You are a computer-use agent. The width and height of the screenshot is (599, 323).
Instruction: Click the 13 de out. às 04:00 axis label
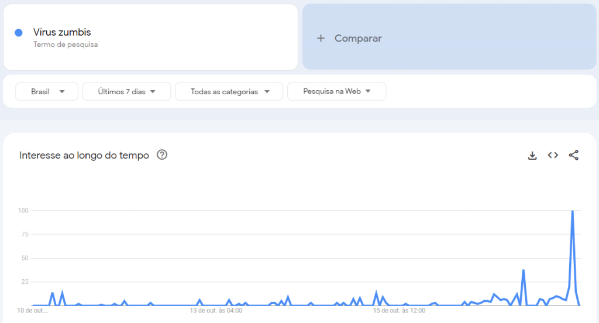[x=216, y=311]
